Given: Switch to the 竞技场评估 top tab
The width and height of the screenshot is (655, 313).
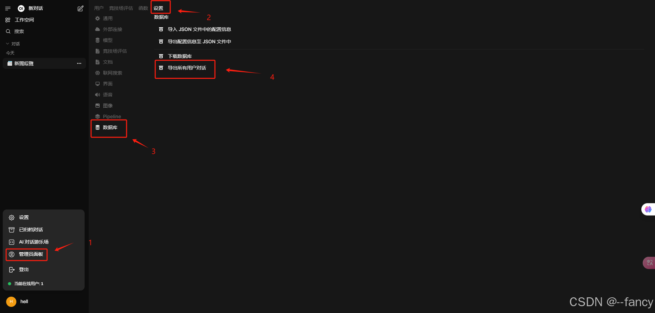Looking at the screenshot, I should click(121, 8).
